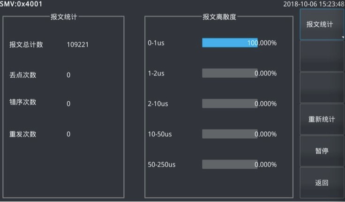The height and width of the screenshot is (202, 345).
Task: Click the 报文统计 left panel heading
Action: click(x=64, y=17)
